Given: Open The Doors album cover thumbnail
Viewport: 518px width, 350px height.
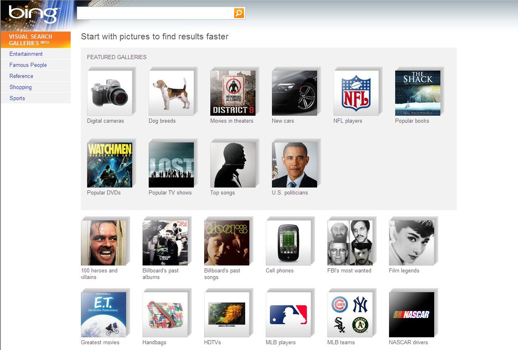Looking at the screenshot, I should coord(227,243).
